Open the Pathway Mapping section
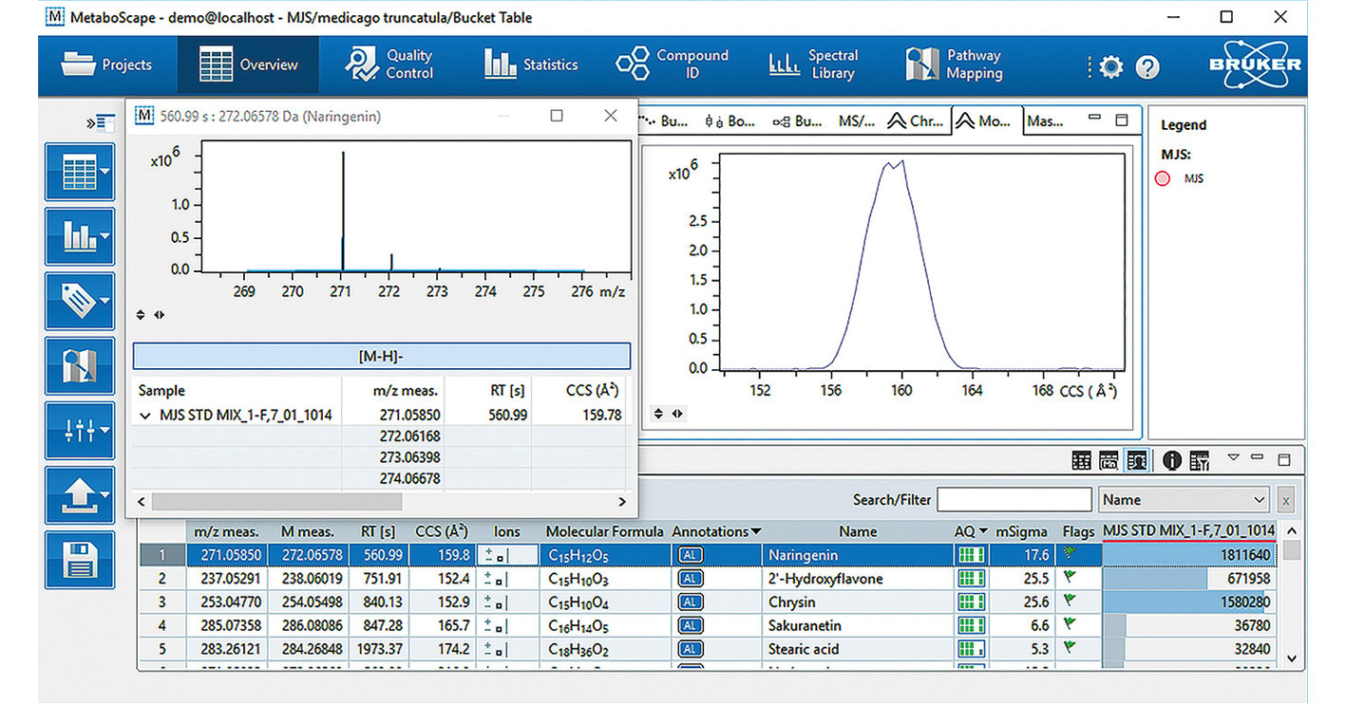The image size is (1346, 704). (955, 65)
